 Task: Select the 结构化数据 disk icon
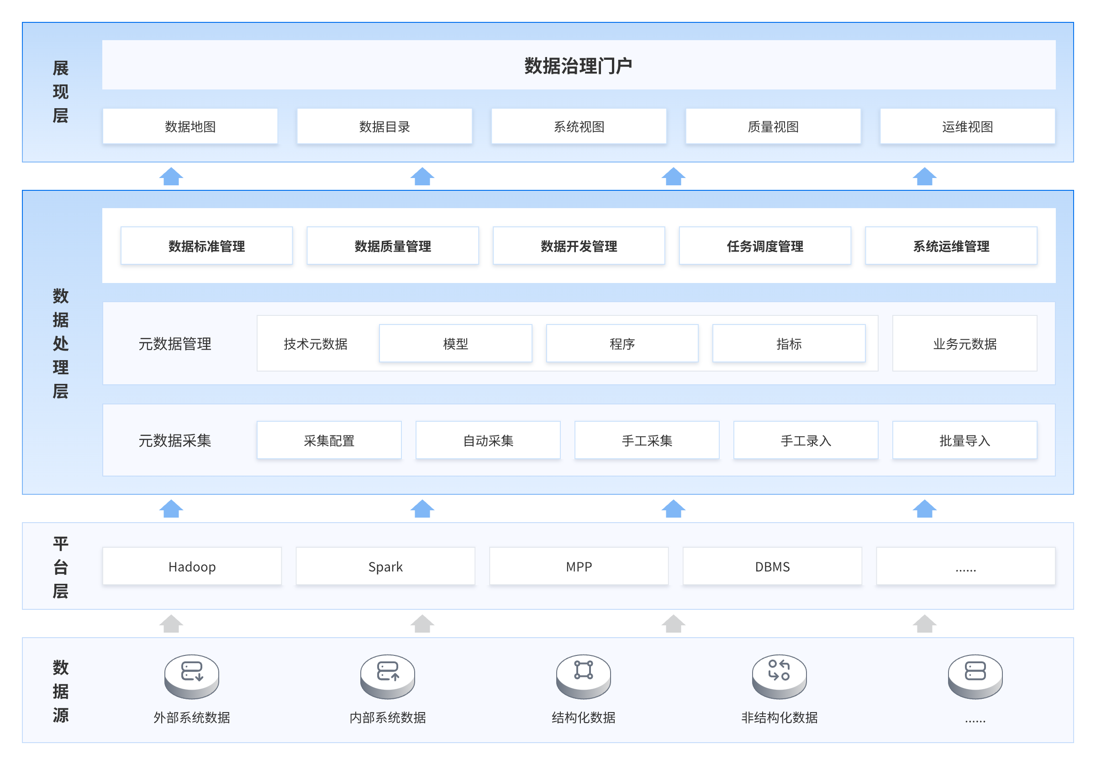pos(583,675)
